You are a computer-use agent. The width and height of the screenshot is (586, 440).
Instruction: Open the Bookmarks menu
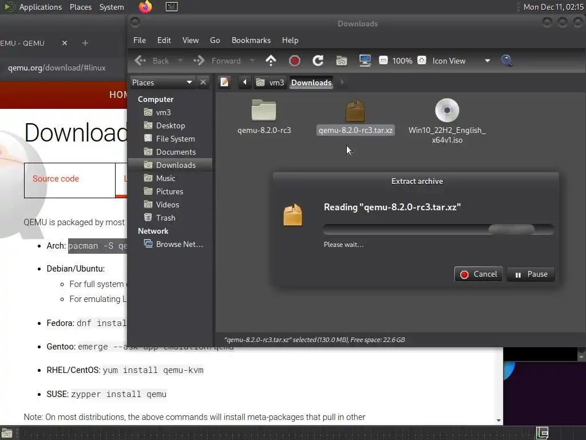pos(251,40)
